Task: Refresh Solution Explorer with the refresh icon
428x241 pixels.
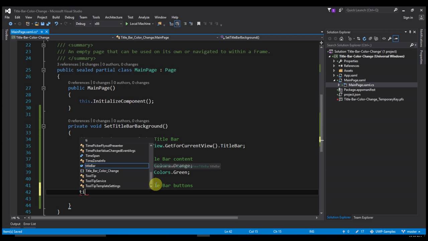Action: [x=364, y=38]
